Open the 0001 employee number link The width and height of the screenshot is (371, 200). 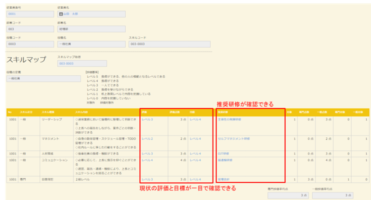12,14
